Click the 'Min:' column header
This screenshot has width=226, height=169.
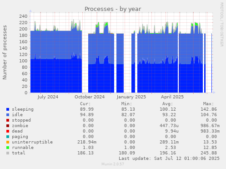(x=126, y=104)
